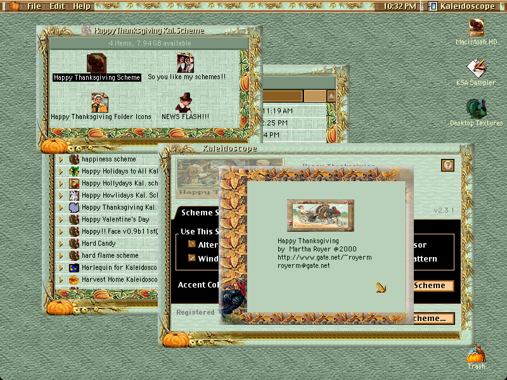Viewport: 507px width, 380px height.
Task: Open the Help menu
Action: click(82, 6)
